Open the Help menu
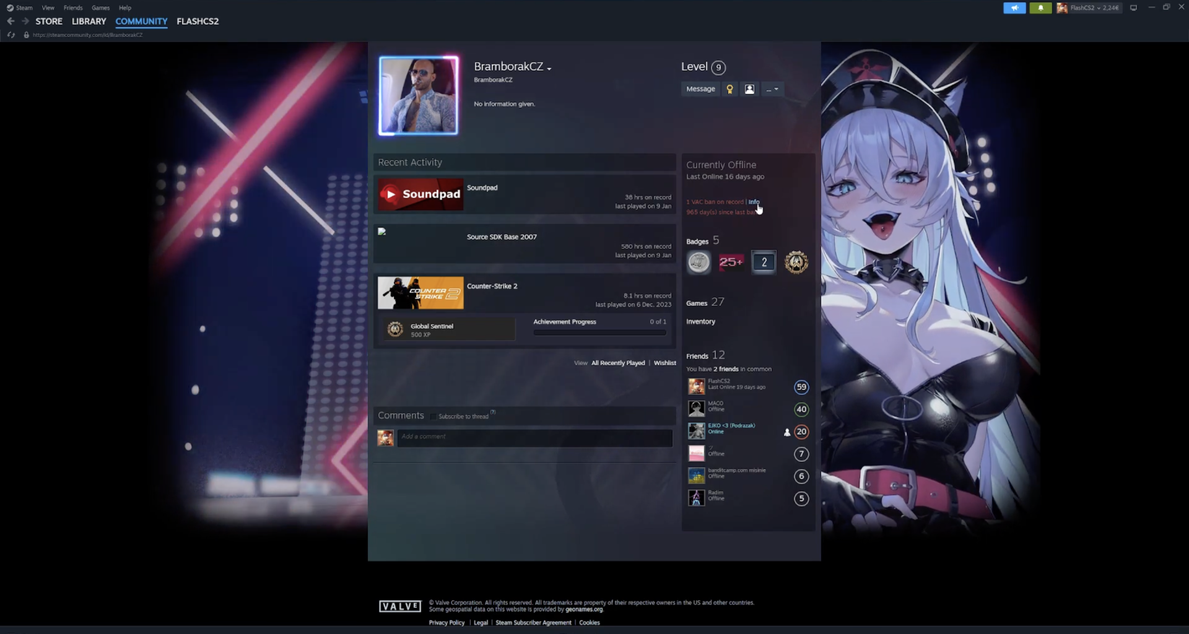 (x=125, y=8)
